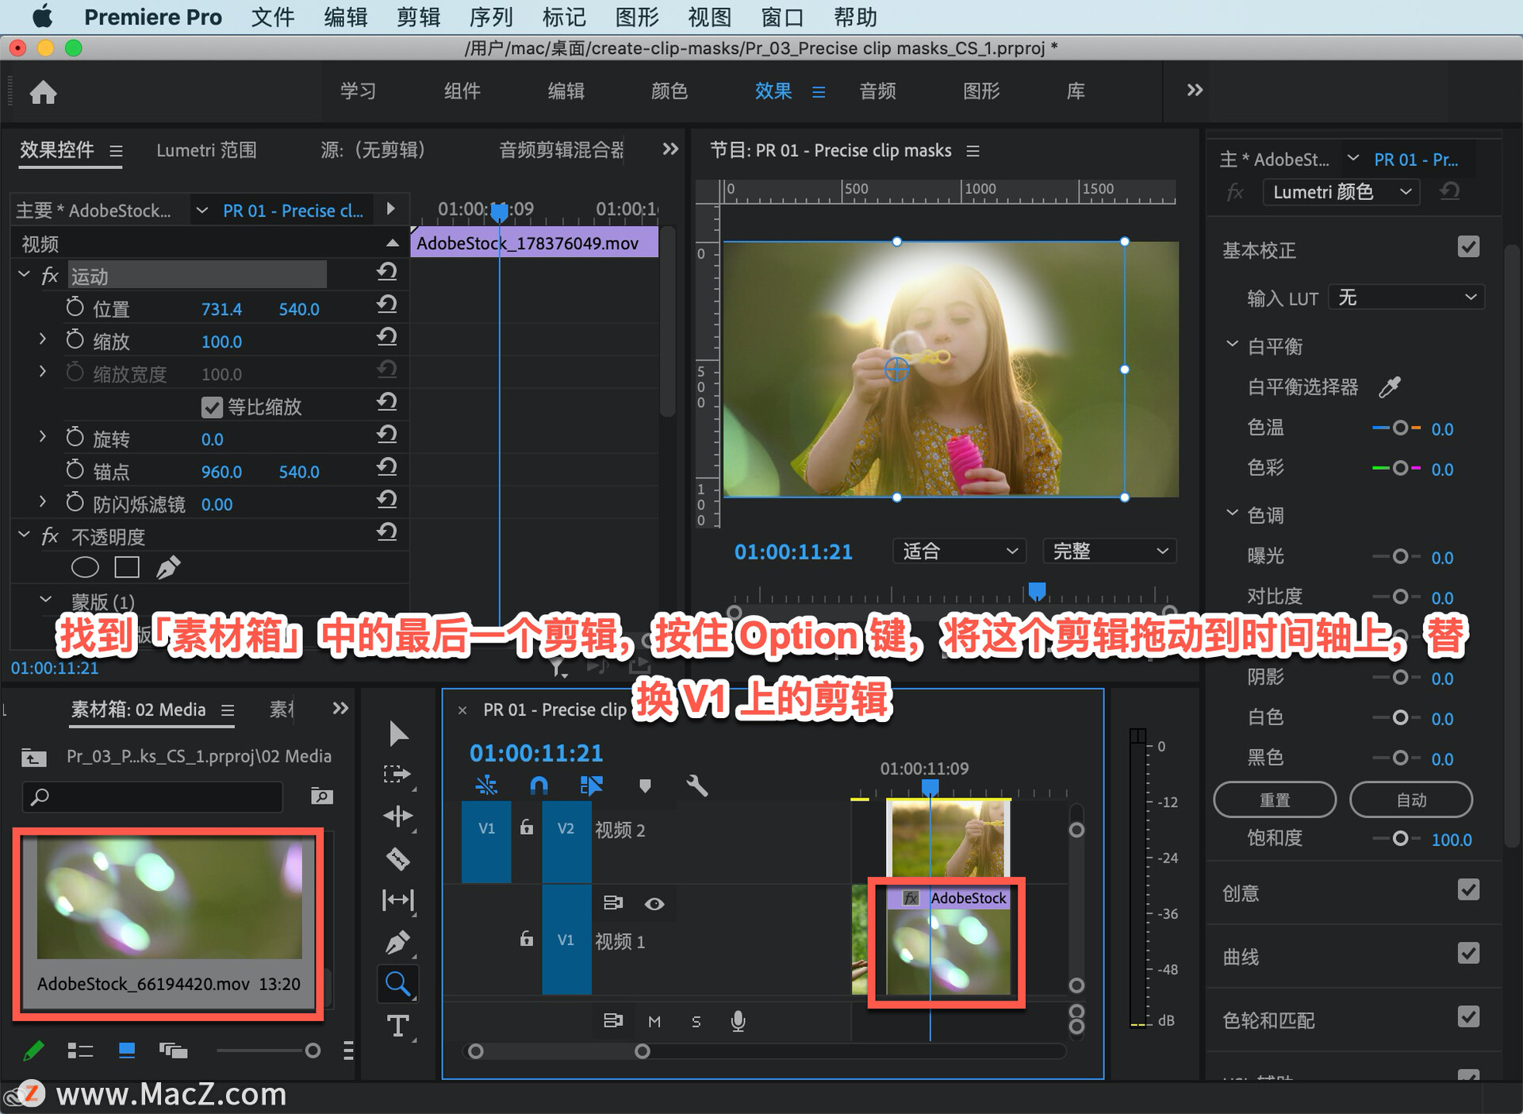Click AdobeStock_66194420.mov bin thumbnail
The width and height of the screenshot is (1523, 1114).
click(169, 899)
